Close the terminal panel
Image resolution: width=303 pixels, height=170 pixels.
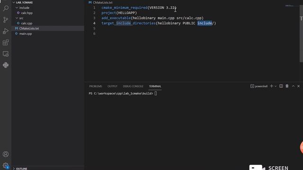299,86
